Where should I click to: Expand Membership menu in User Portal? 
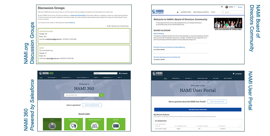(x=176, y=78)
